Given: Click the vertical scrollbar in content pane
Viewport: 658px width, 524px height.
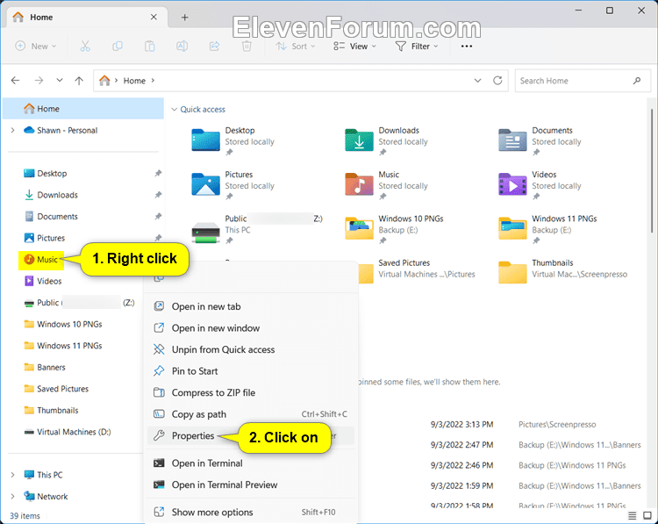Looking at the screenshot, I should click(652, 170).
